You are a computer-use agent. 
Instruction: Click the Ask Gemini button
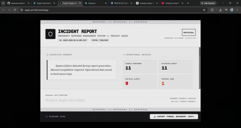coord(208,3)
